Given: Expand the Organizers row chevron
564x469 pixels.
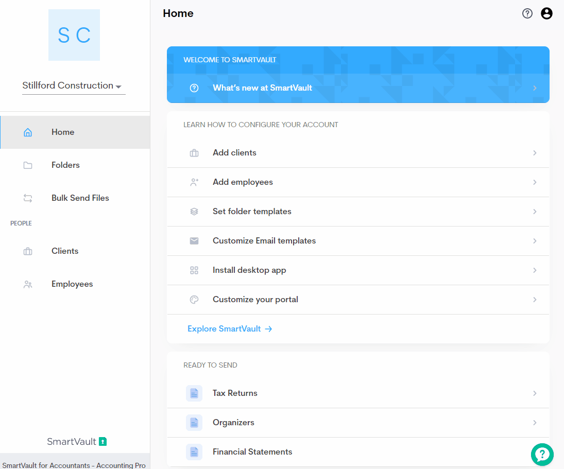Looking at the screenshot, I should point(535,422).
